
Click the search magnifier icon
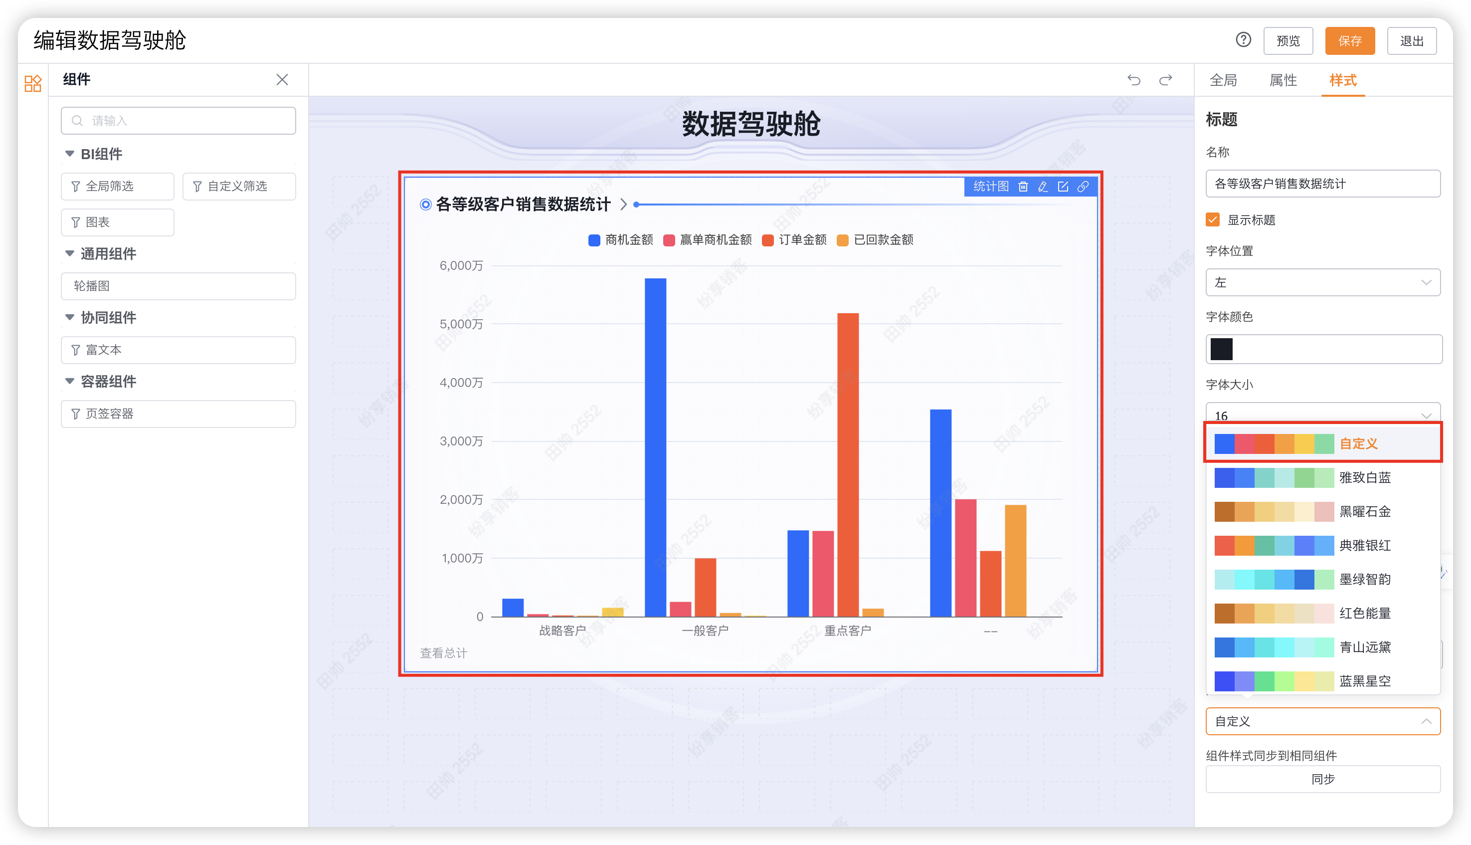77,121
